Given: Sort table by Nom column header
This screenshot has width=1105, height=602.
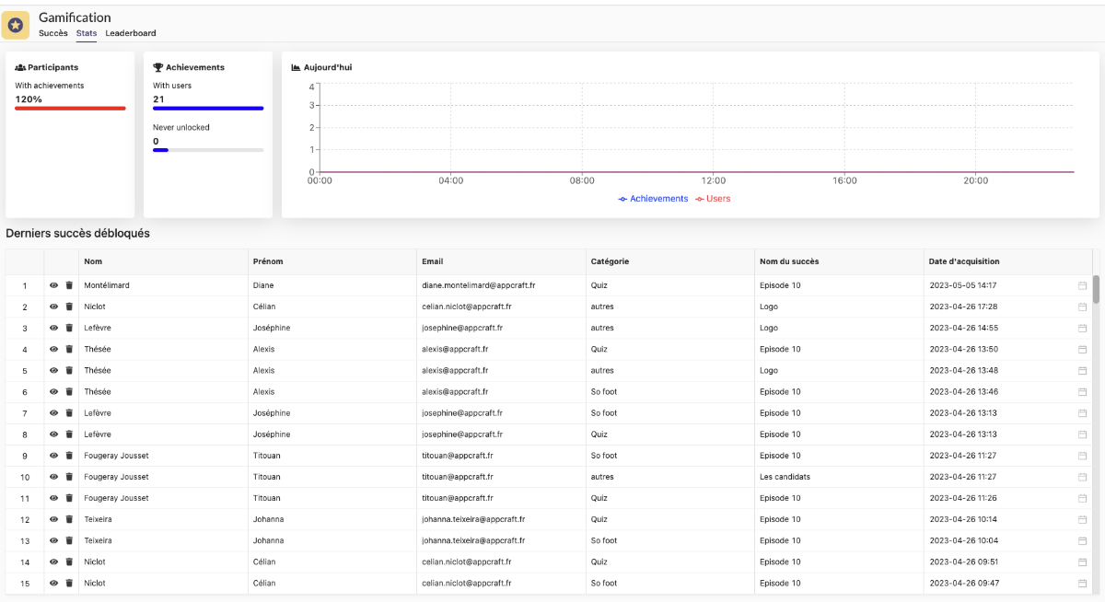Looking at the screenshot, I should (x=93, y=261).
